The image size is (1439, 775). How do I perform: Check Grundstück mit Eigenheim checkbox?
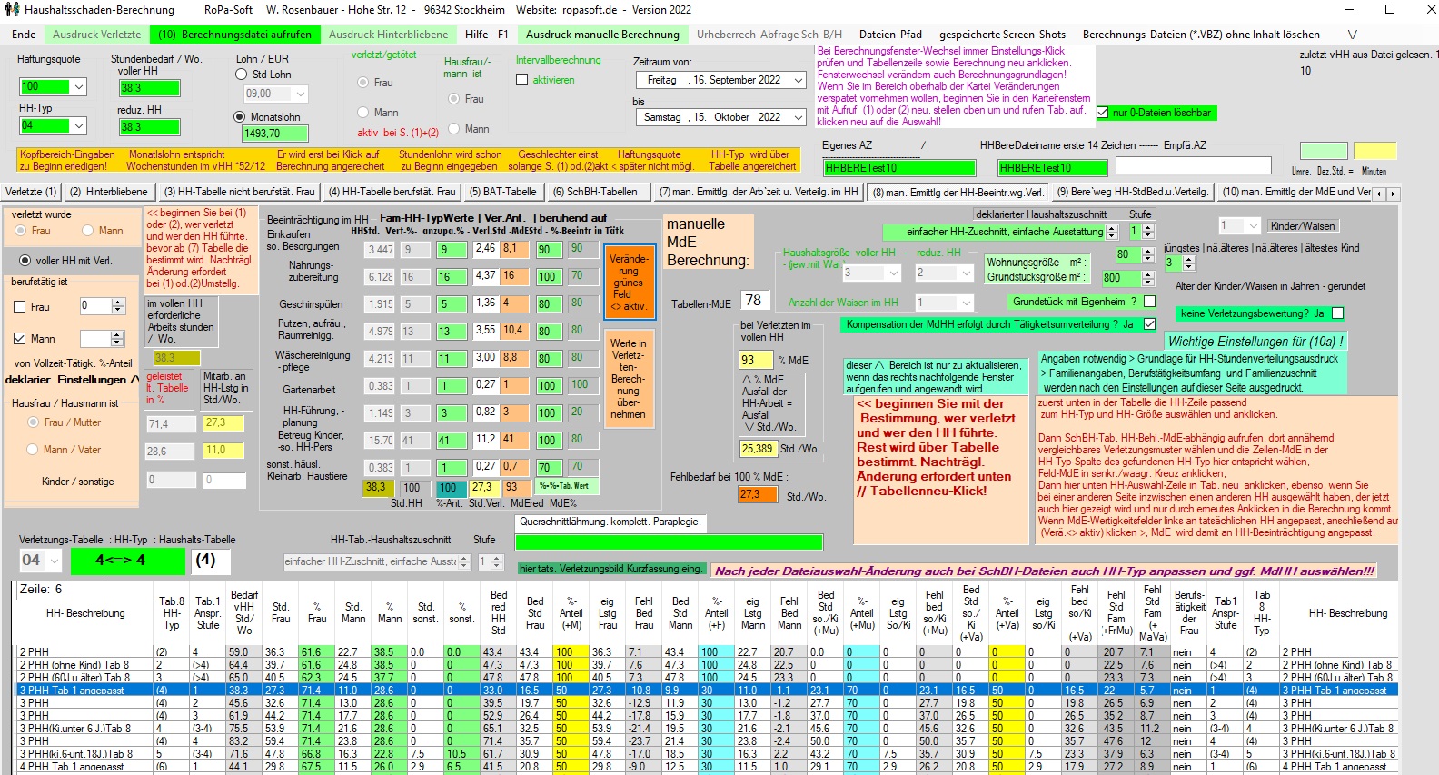click(x=1149, y=302)
